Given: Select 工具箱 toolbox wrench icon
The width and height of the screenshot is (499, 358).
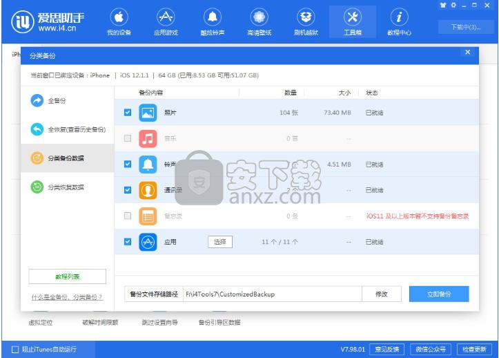Looking at the screenshot, I should pos(353,17).
